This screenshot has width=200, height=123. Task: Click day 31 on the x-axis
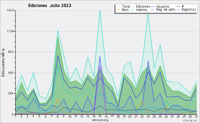coord(196,116)
